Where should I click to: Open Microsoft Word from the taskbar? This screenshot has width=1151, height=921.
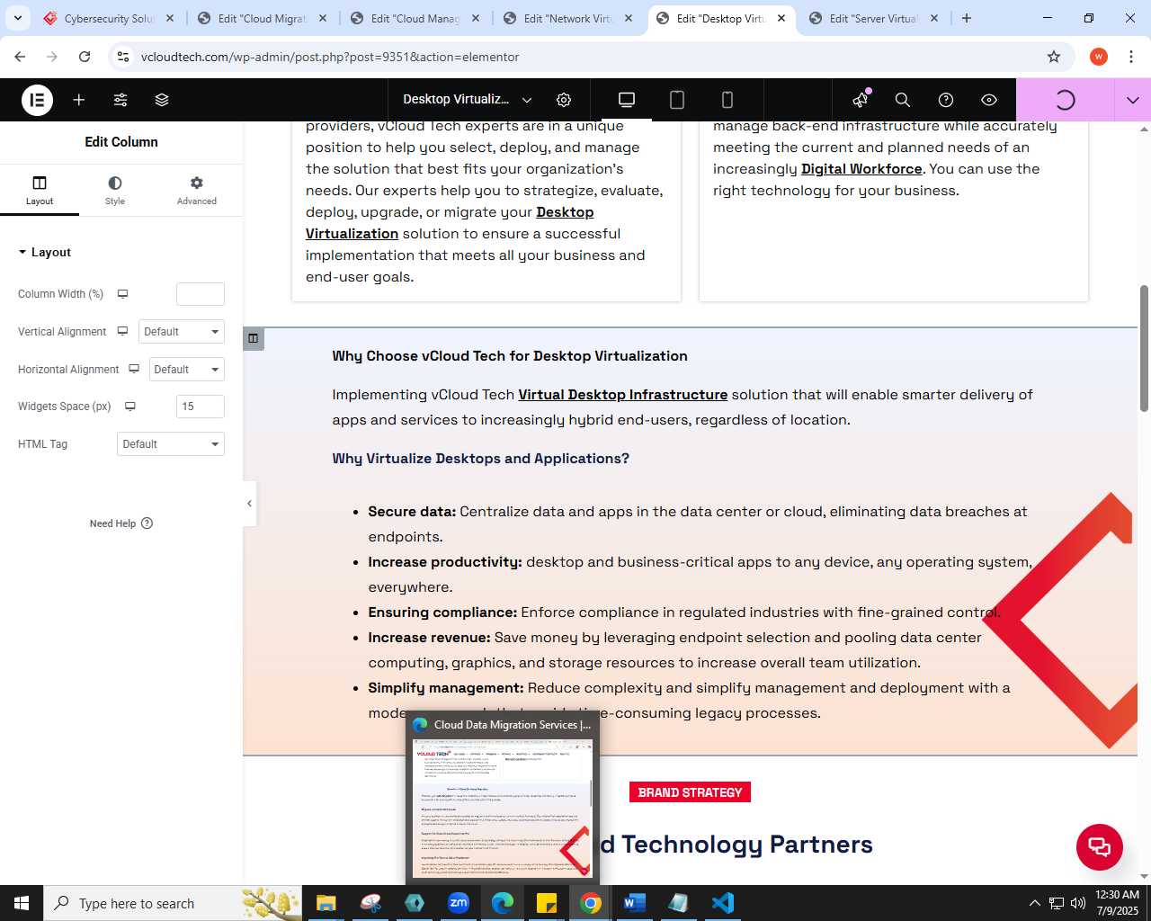(x=634, y=903)
